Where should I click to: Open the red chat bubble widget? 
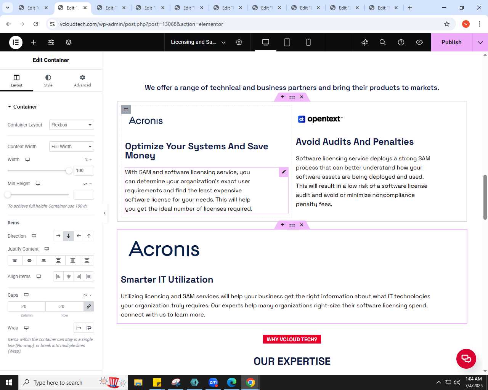[x=466, y=359]
